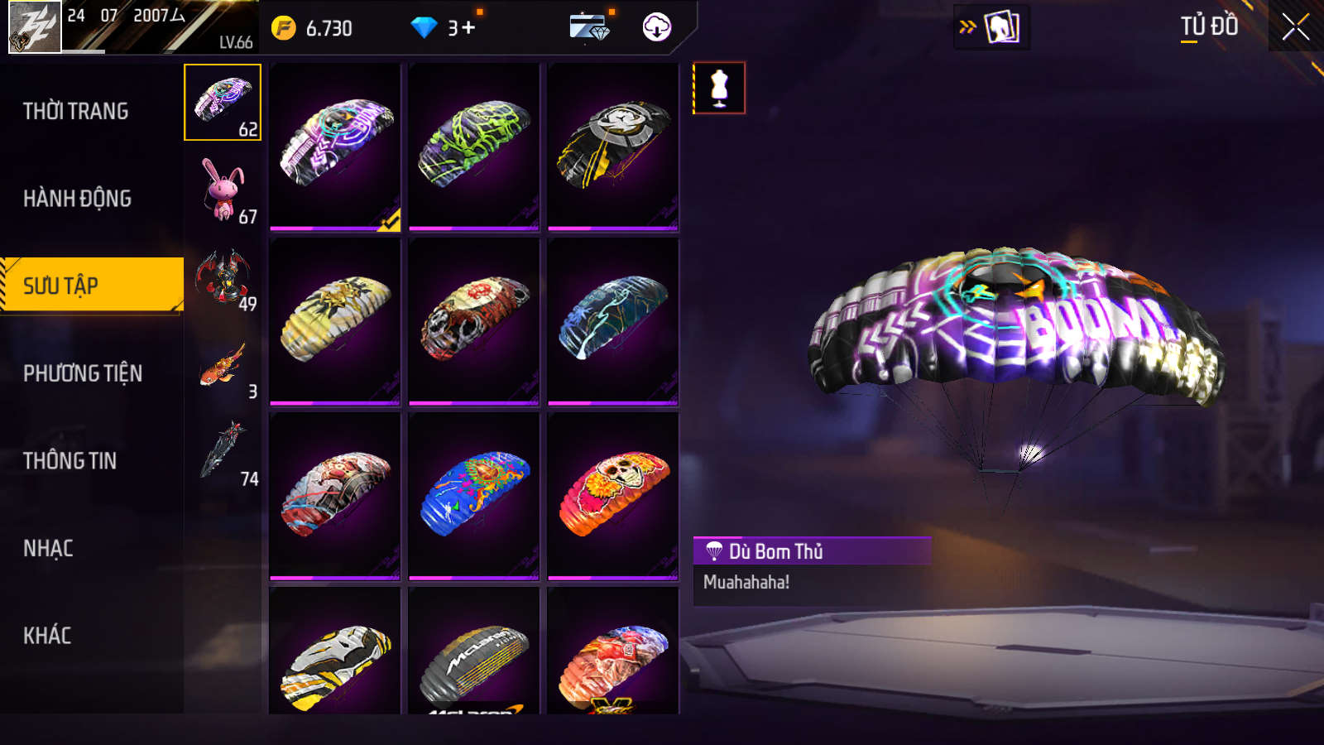
Task: Open the player profile avatar
Action: tap(35, 26)
